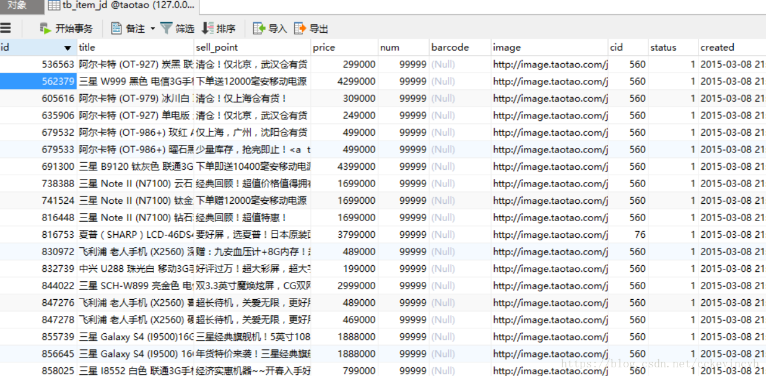Select id cell 738388
766x376 pixels.
point(38,183)
